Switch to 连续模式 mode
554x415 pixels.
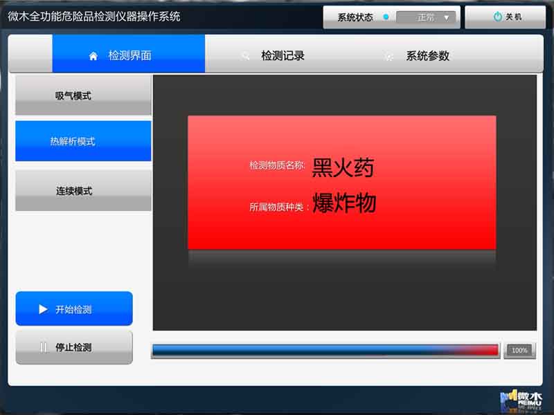coord(83,191)
